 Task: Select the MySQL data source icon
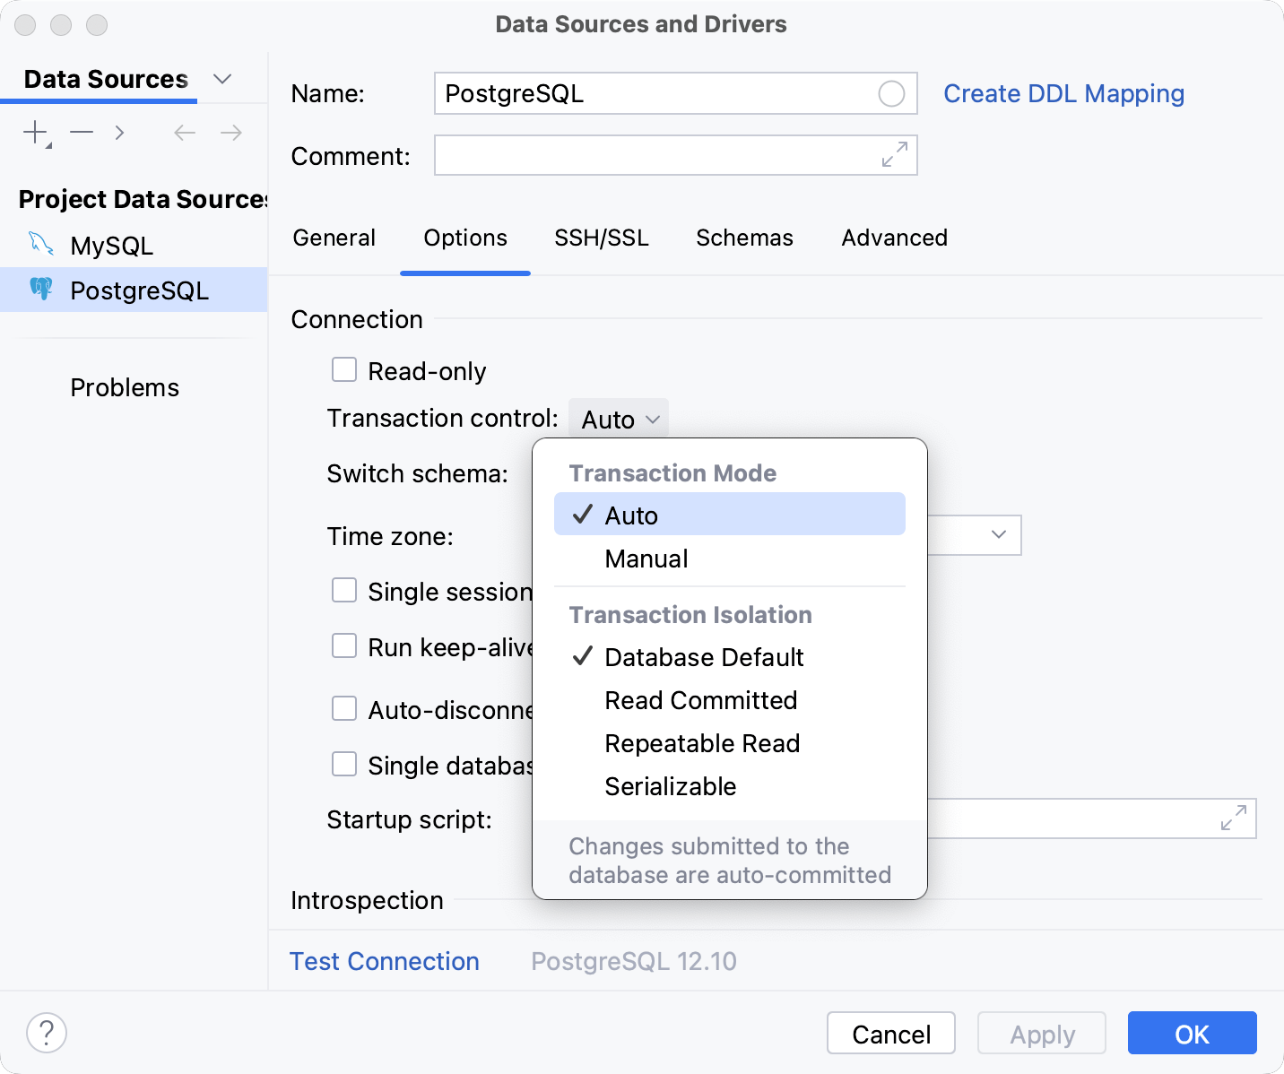(x=40, y=244)
